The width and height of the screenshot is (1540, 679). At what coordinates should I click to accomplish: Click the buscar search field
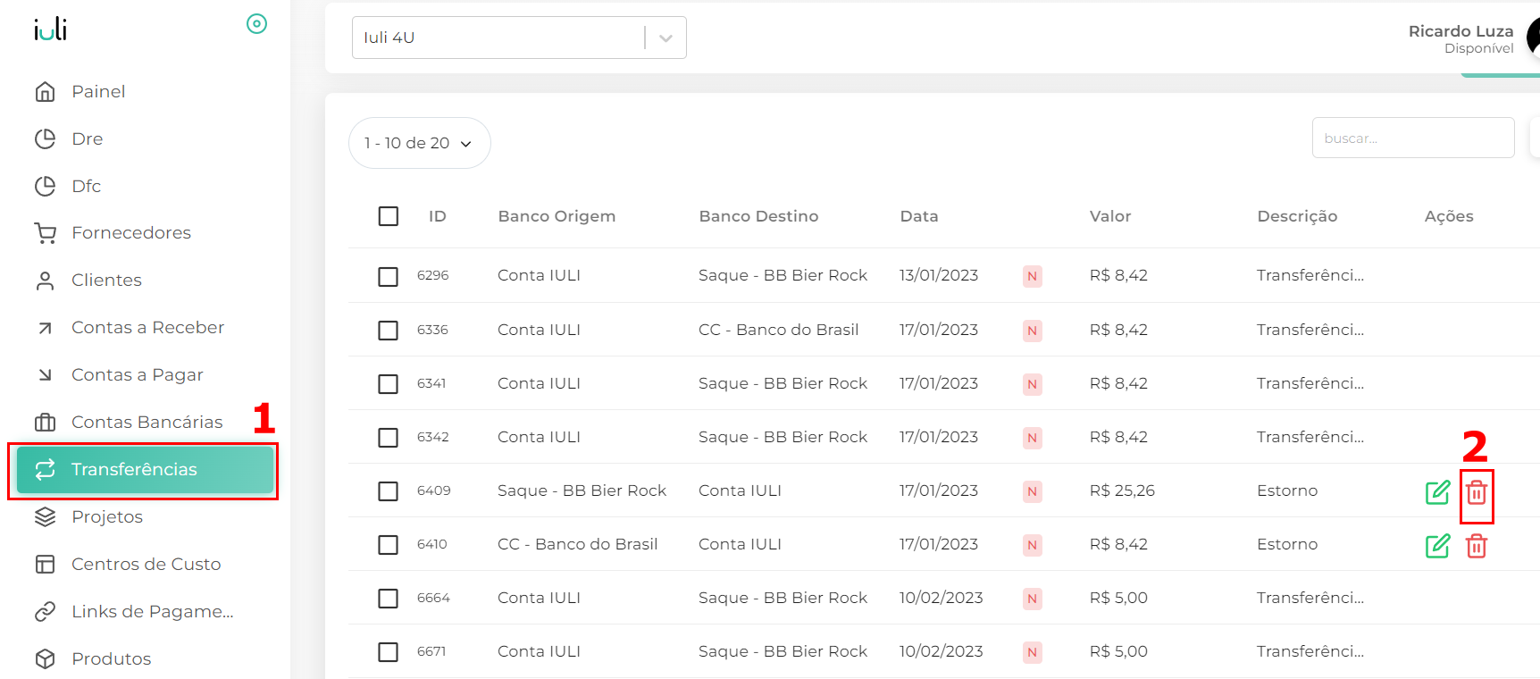(1412, 138)
